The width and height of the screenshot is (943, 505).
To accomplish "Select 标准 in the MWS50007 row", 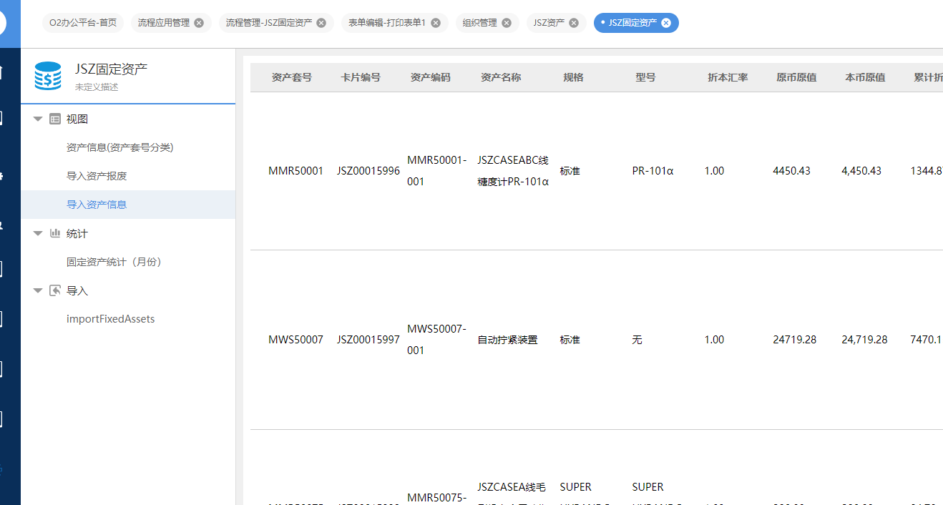I will pyautogui.click(x=570, y=340).
